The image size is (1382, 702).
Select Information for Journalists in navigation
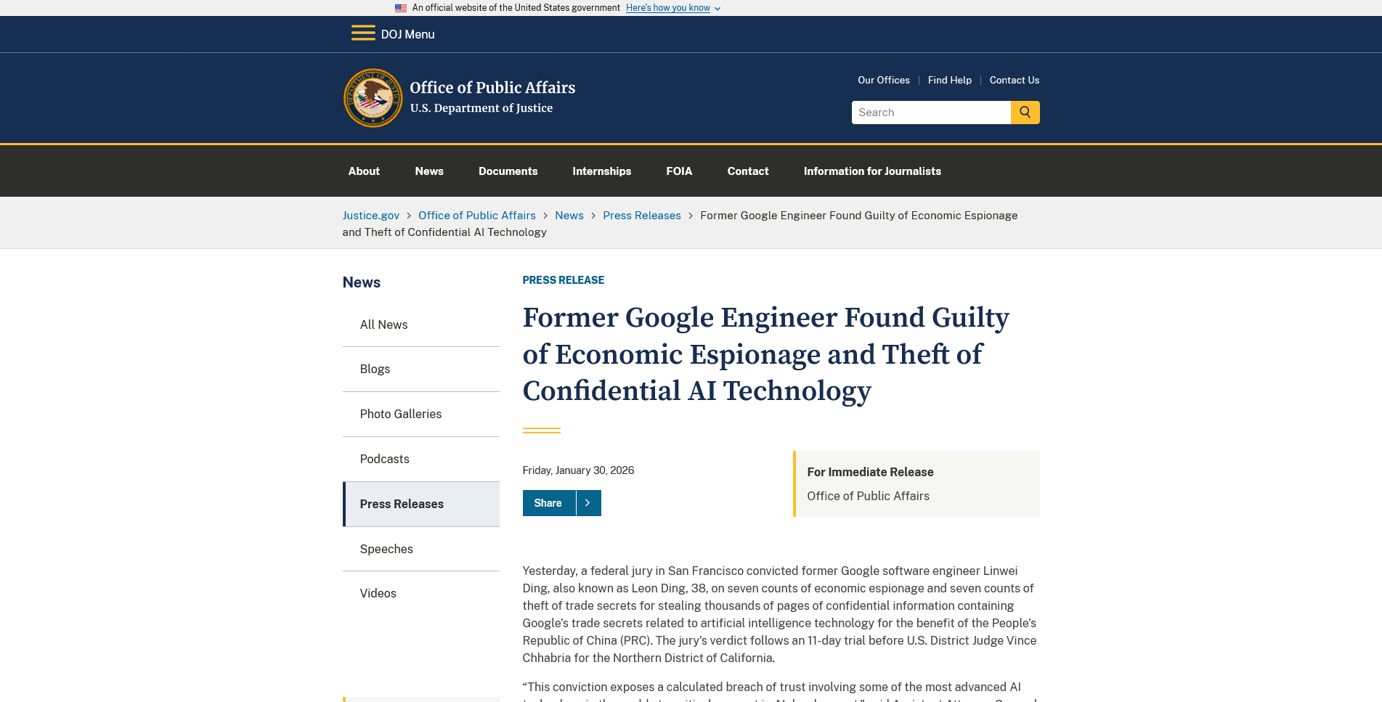point(872,171)
